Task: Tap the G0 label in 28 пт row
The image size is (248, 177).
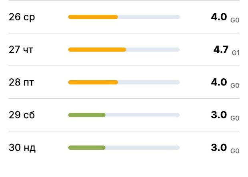Action: 235,86
